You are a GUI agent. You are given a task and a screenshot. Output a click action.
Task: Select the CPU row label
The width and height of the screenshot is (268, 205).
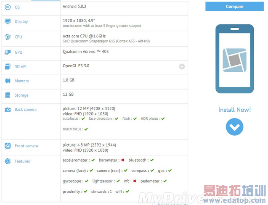18,37
